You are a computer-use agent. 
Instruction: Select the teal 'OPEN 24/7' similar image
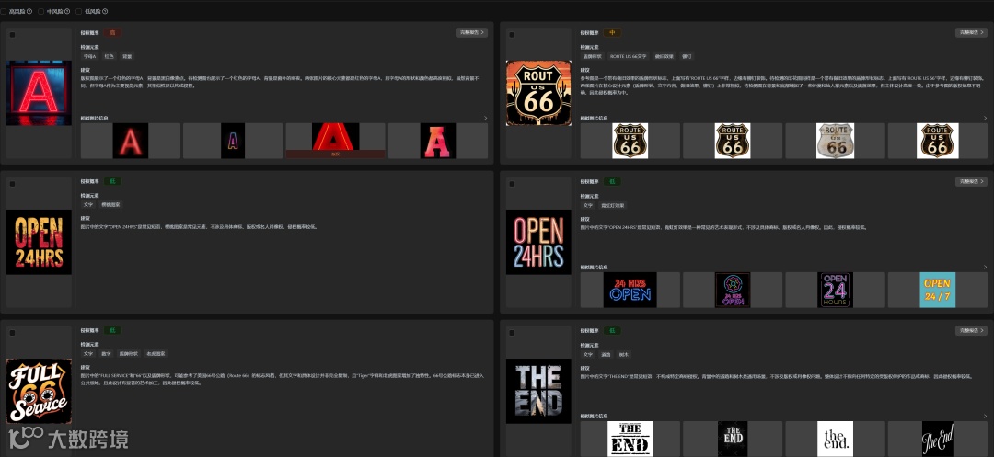(938, 290)
